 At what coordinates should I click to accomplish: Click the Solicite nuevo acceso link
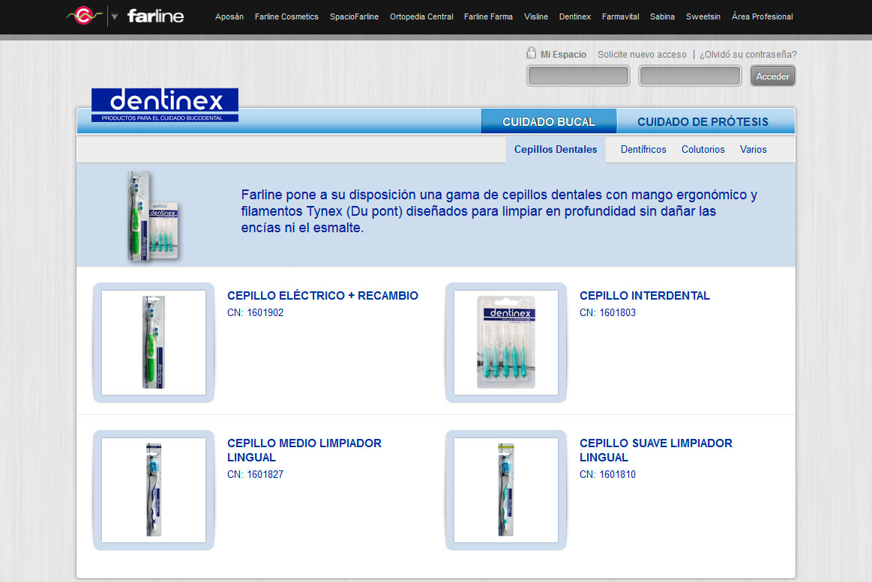tap(641, 54)
